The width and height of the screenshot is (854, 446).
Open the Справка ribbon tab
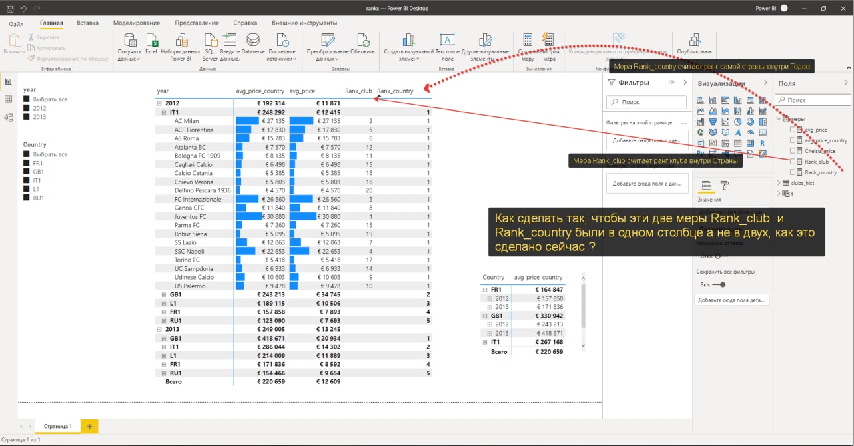(x=245, y=23)
